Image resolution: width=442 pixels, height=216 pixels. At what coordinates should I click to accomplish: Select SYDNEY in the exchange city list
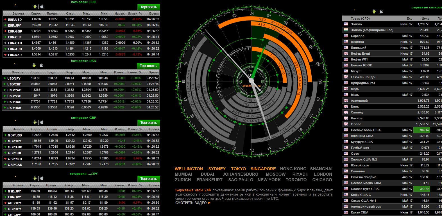coord(217,169)
